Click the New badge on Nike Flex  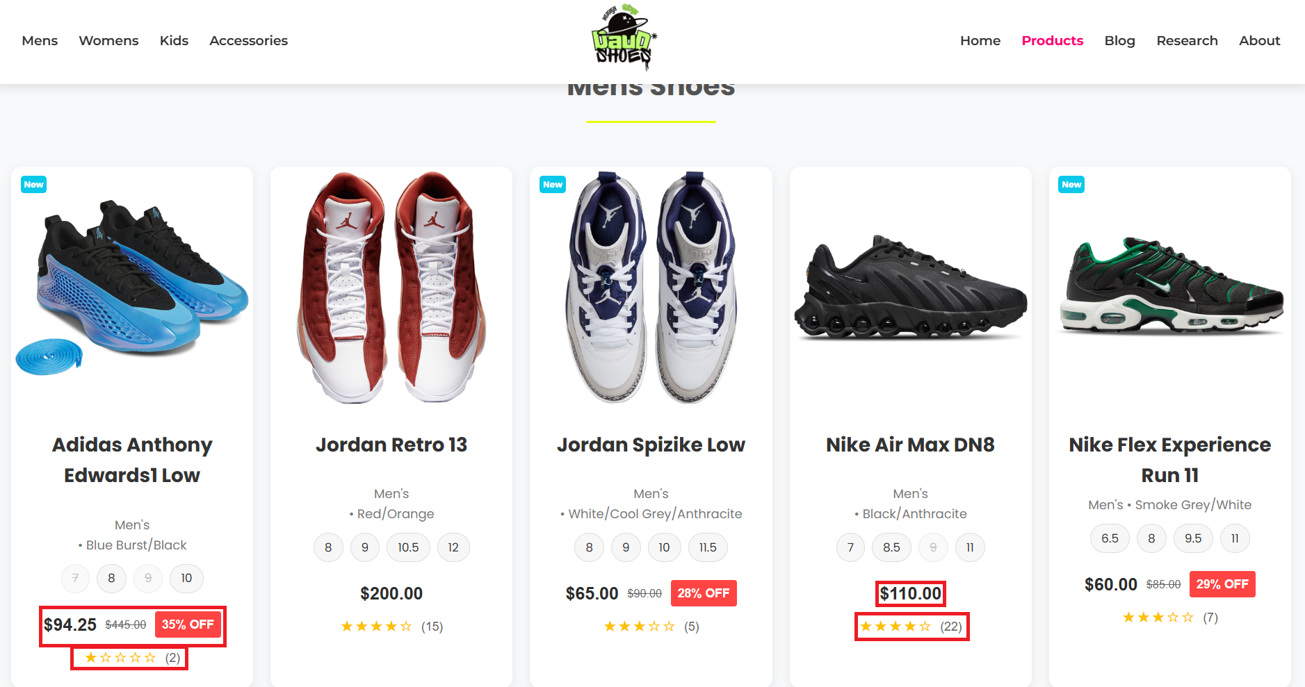point(1071,184)
